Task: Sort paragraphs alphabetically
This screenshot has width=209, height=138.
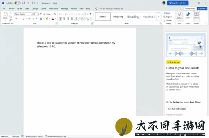Action: [x=87, y=14]
